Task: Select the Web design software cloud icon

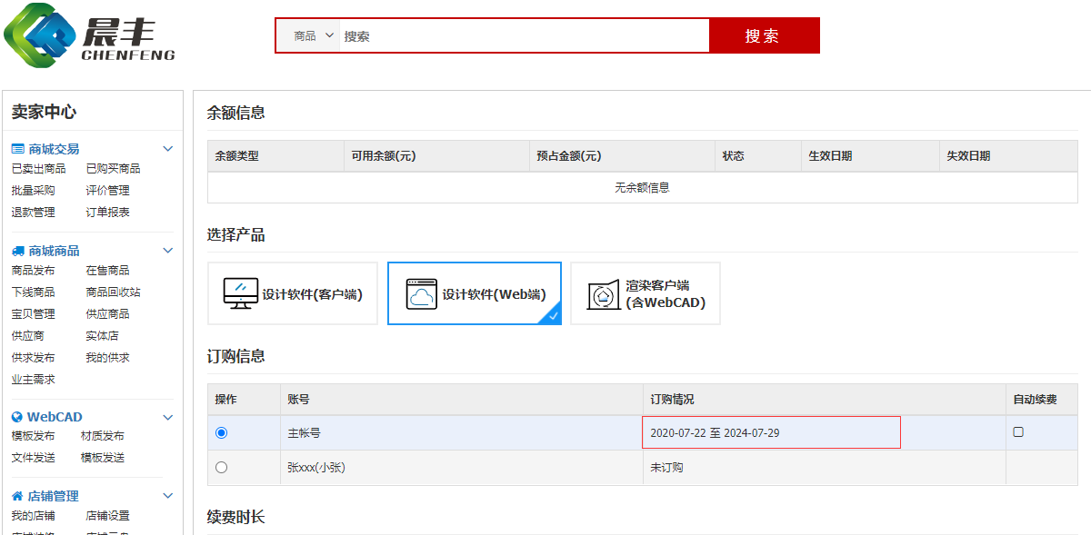Action: click(421, 293)
